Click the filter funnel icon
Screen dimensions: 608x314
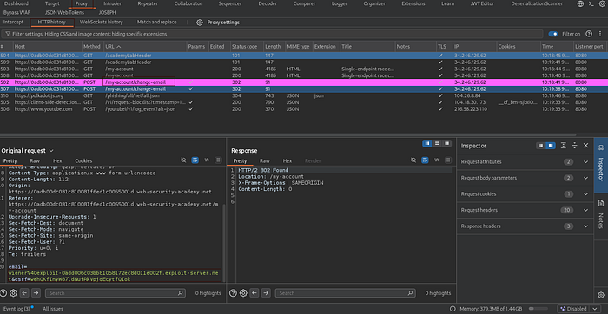(x=7, y=34)
